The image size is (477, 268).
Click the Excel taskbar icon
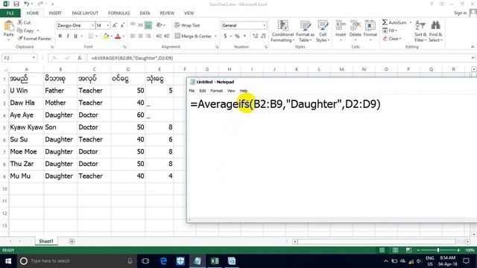215,261
